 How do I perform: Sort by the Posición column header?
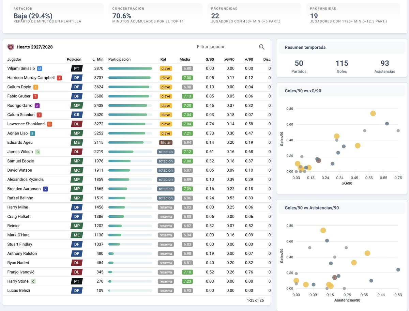74,59
